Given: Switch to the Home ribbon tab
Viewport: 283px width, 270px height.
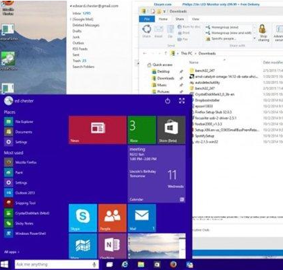Looking at the screenshot, I should pyautogui.click(x=163, y=19).
